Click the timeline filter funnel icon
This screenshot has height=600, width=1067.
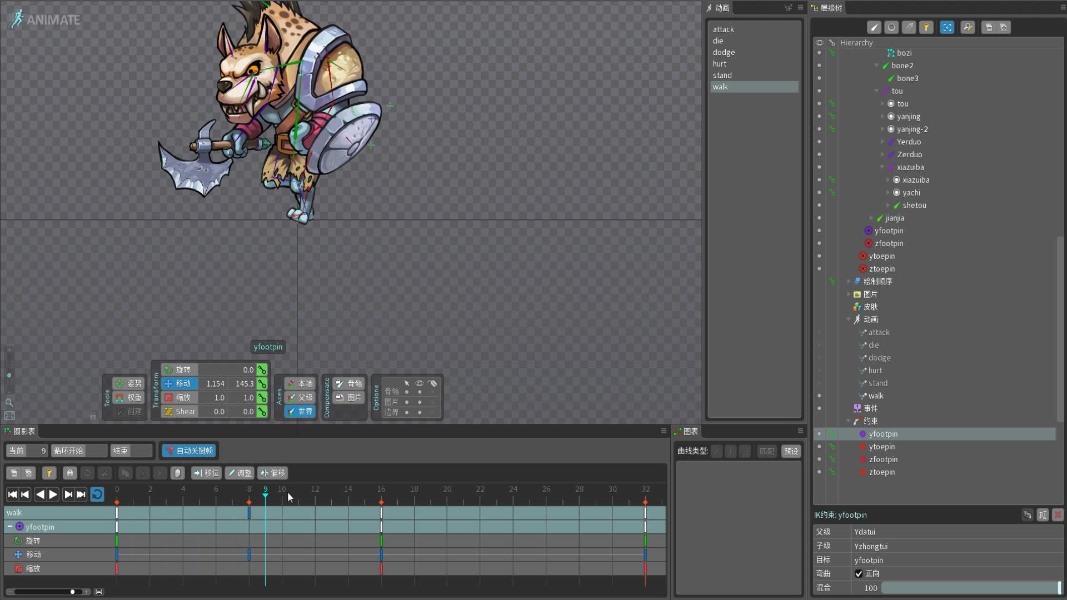click(49, 473)
